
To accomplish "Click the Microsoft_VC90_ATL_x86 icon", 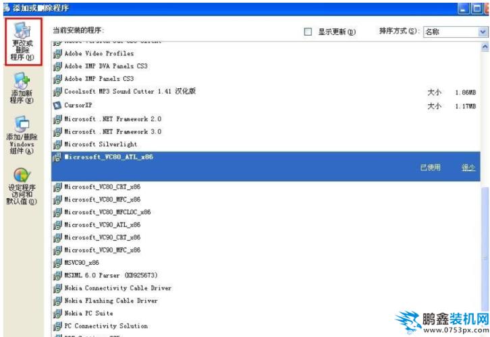I will point(57,225).
